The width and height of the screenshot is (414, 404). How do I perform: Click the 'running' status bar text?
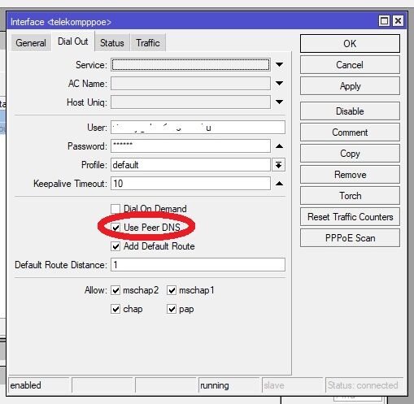coord(215,385)
